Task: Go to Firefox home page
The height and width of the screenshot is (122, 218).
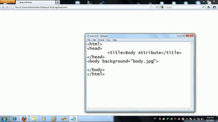Action: [x=208, y=7]
